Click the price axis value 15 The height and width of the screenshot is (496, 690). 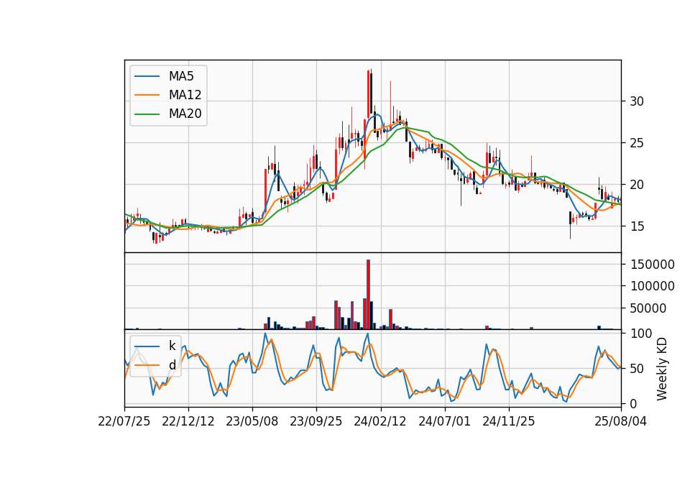point(637,226)
